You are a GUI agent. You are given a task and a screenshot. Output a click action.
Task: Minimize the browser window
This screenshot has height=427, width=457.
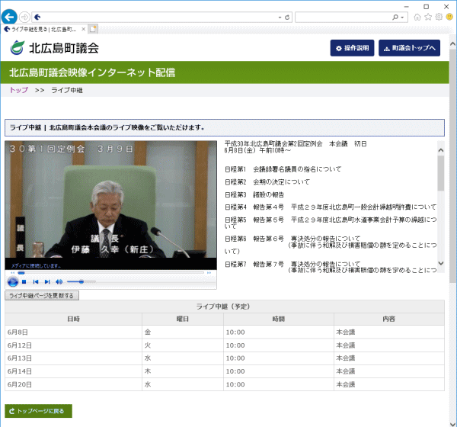coord(407,6)
